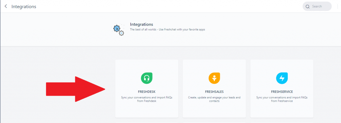Open the partially visible card below Freshservice
Viewport: 341px width, 123px height.
[x=282, y=122]
